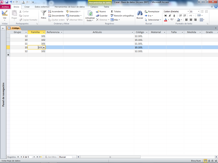
Task: Click the Buscar search box in record navigator
Action: coord(67,157)
